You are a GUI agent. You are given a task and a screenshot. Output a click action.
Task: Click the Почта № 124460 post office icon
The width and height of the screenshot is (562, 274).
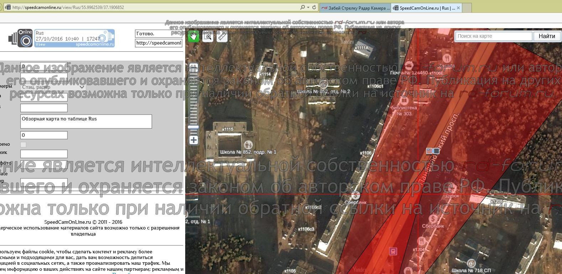[409, 66]
